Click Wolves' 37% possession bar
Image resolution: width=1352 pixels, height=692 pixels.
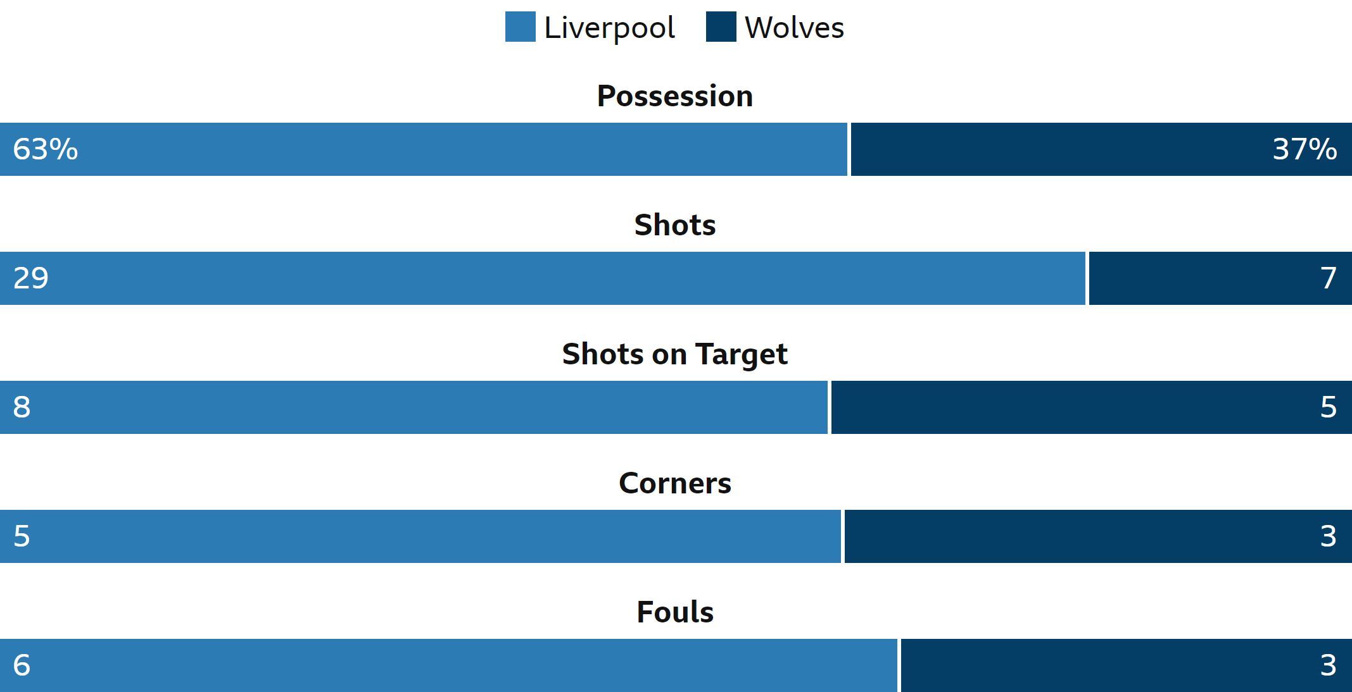[1101, 149]
